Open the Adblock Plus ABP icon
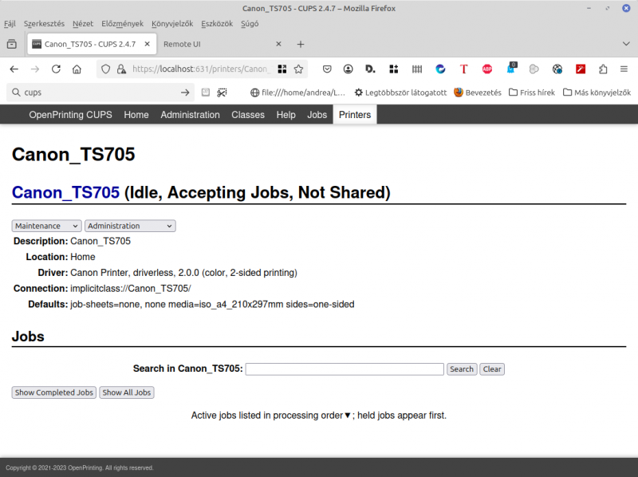The height and width of the screenshot is (477, 638). click(x=487, y=69)
